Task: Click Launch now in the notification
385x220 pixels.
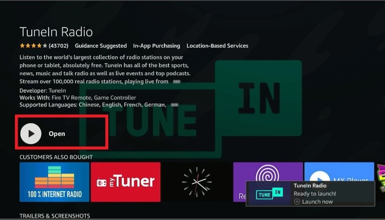Action: coord(317,202)
